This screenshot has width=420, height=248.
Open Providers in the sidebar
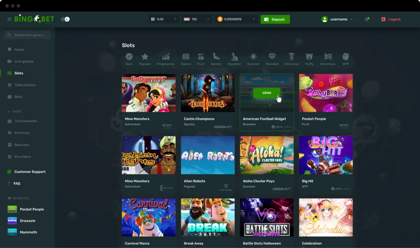coord(19,156)
